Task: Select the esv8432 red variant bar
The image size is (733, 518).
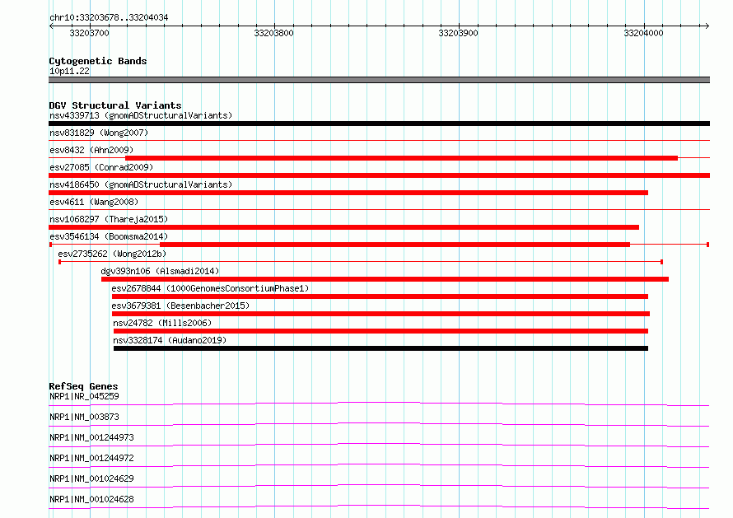Action: pos(402,158)
